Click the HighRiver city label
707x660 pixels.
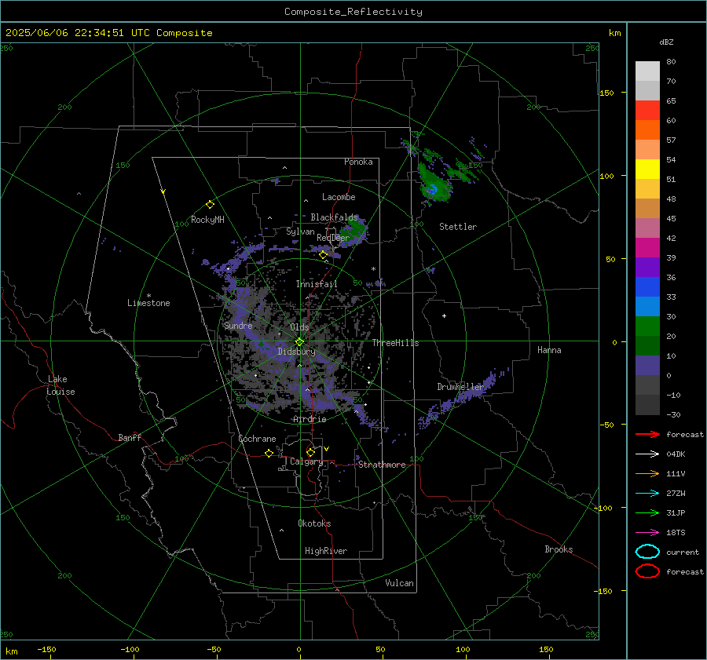326,551
